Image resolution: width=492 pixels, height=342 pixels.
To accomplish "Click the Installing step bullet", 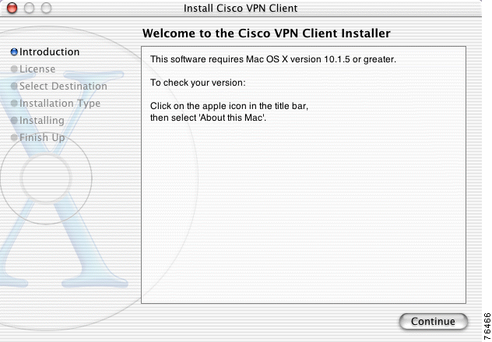I will (x=14, y=121).
